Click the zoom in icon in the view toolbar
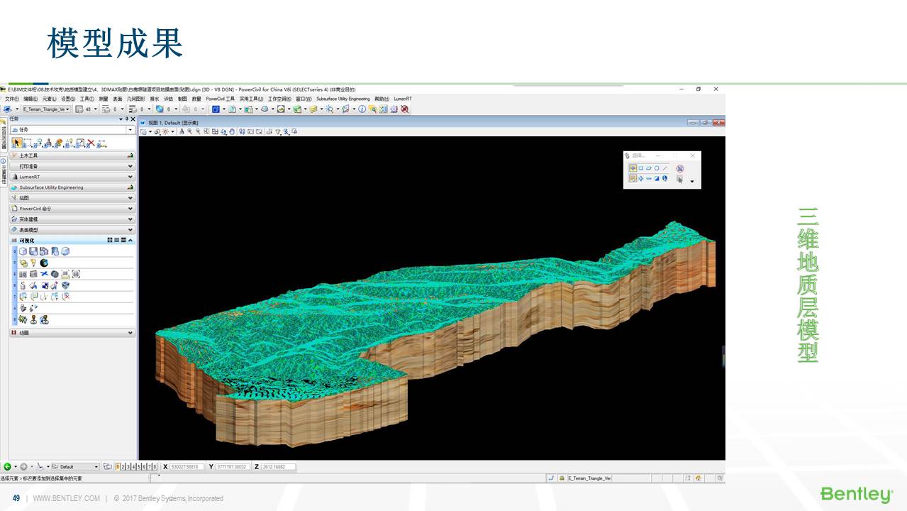This screenshot has height=511, width=907. [x=189, y=131]
